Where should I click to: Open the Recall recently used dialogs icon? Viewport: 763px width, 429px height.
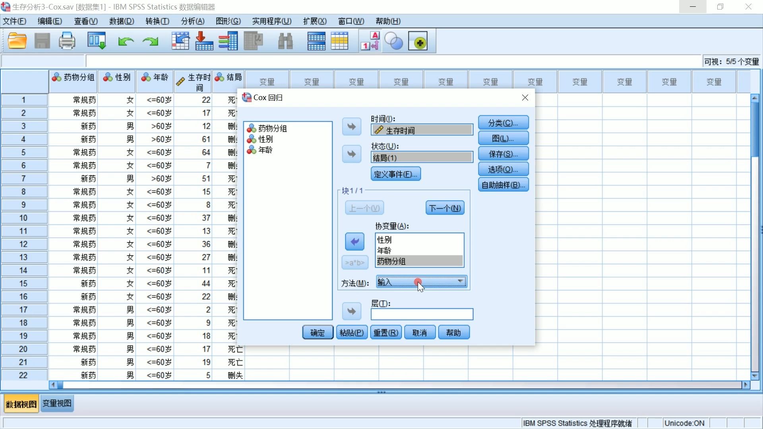pos(97,41)
